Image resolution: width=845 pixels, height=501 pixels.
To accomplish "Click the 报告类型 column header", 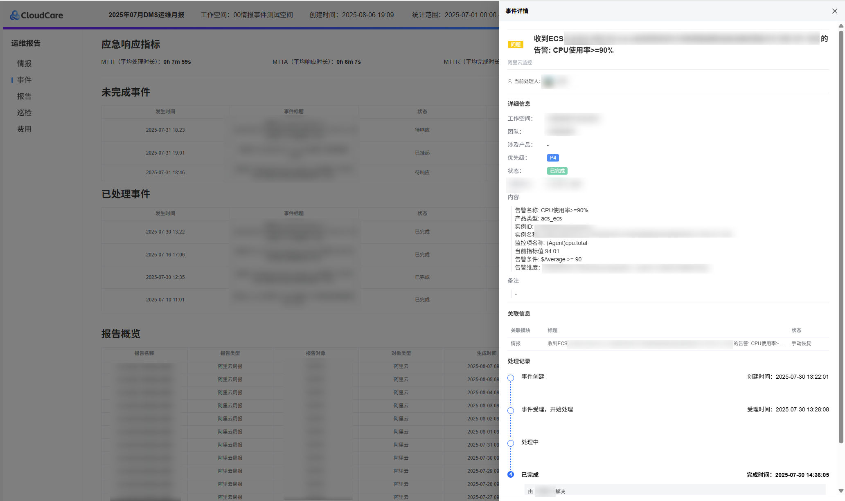I will click(x=230, y=353).
